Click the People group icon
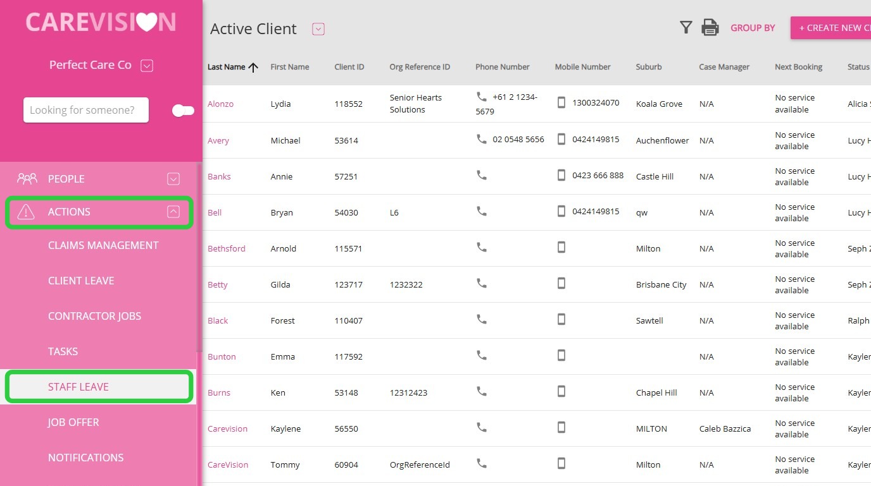 27,179
